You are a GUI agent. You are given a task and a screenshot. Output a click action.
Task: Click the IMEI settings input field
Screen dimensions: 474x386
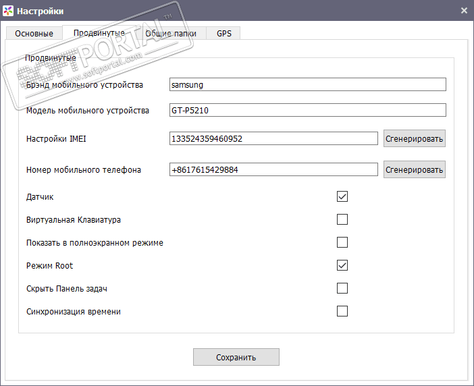[x=273, y=138]
